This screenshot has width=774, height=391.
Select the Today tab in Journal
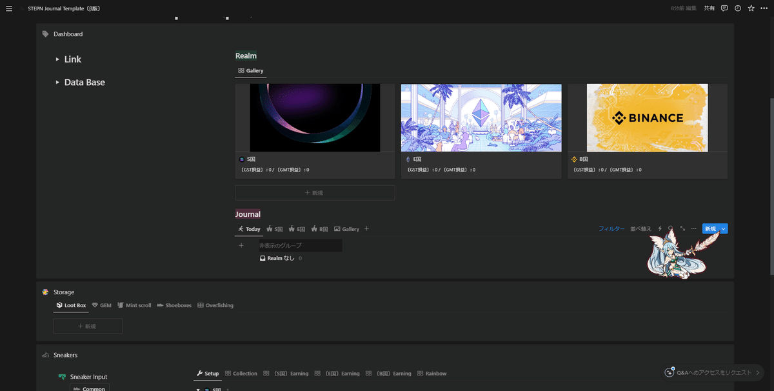click(249, 229)
